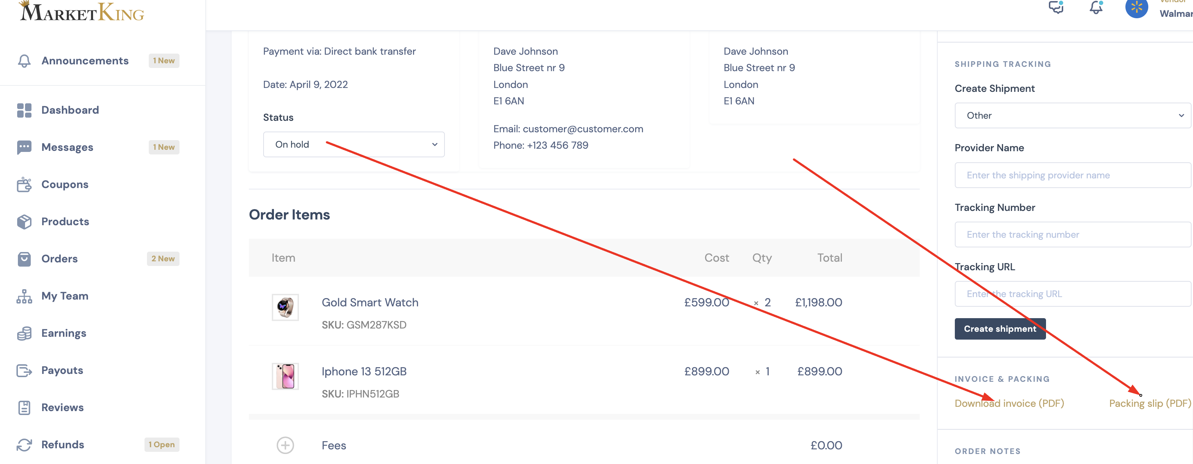Image resolution: width=1193 pixels, height=464 pixels.
Task: Open the Messages chat bubble icon
Action: pos(24,147)
